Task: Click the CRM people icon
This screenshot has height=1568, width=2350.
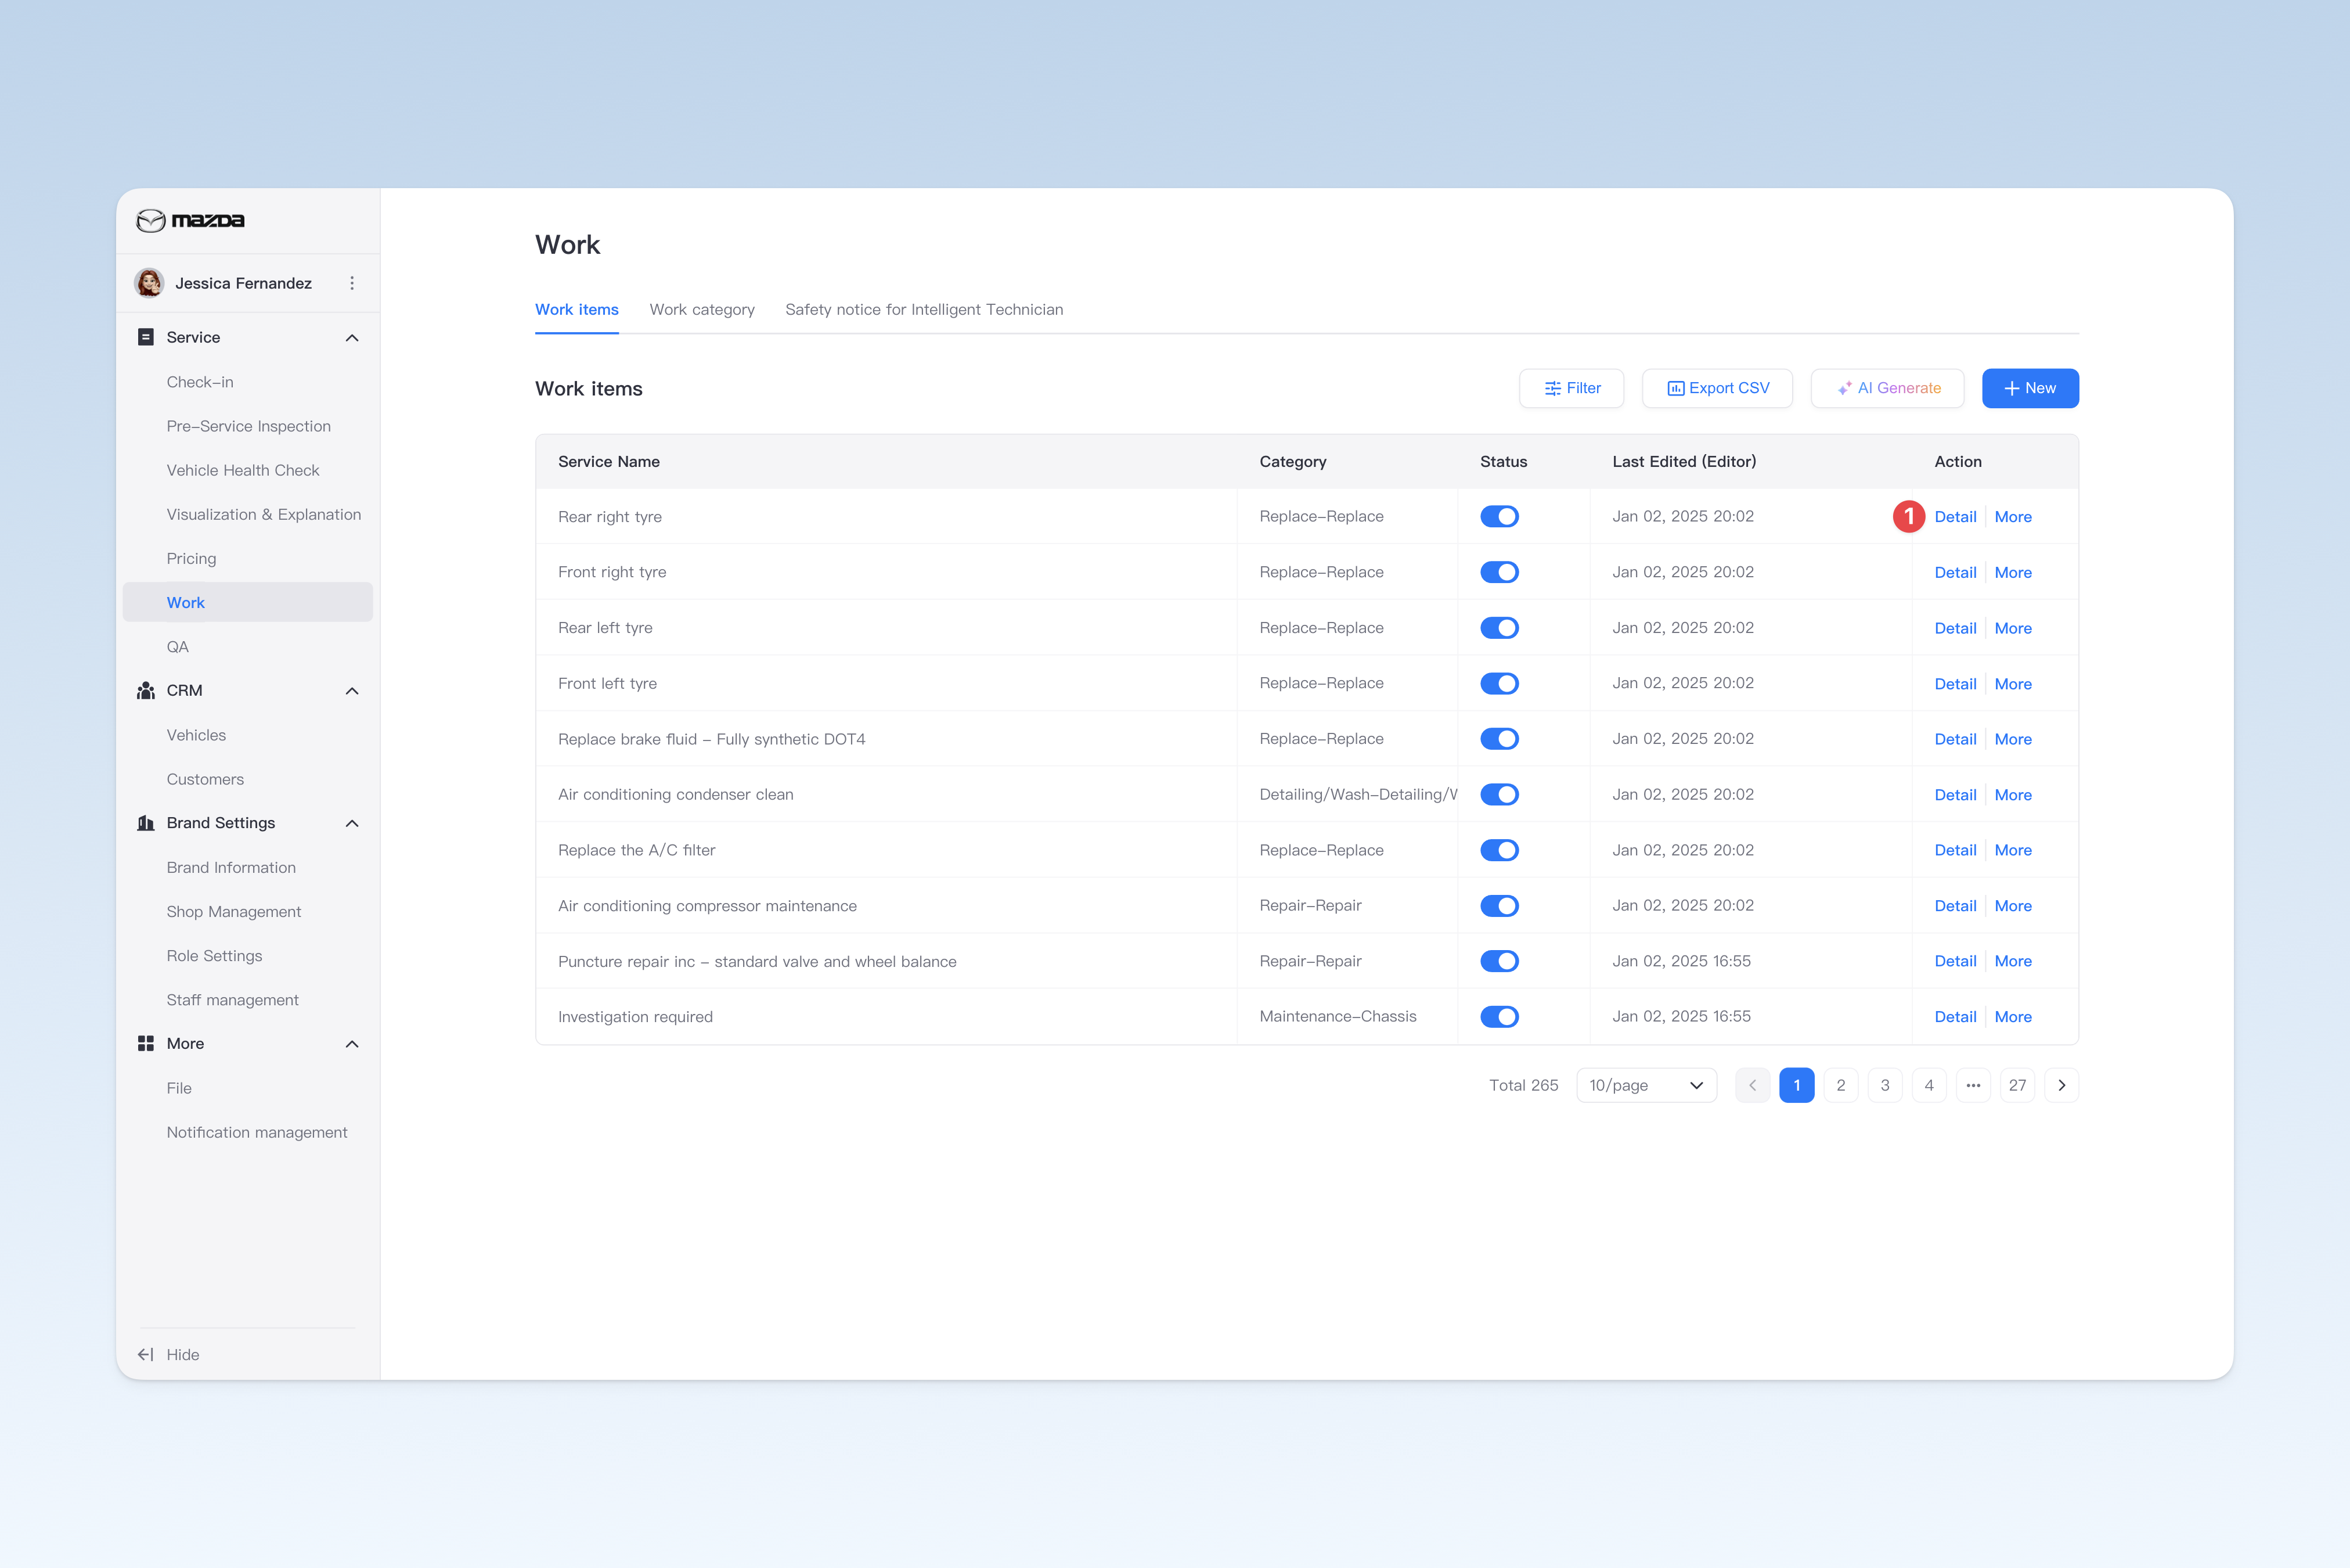Action: point(146,690)
